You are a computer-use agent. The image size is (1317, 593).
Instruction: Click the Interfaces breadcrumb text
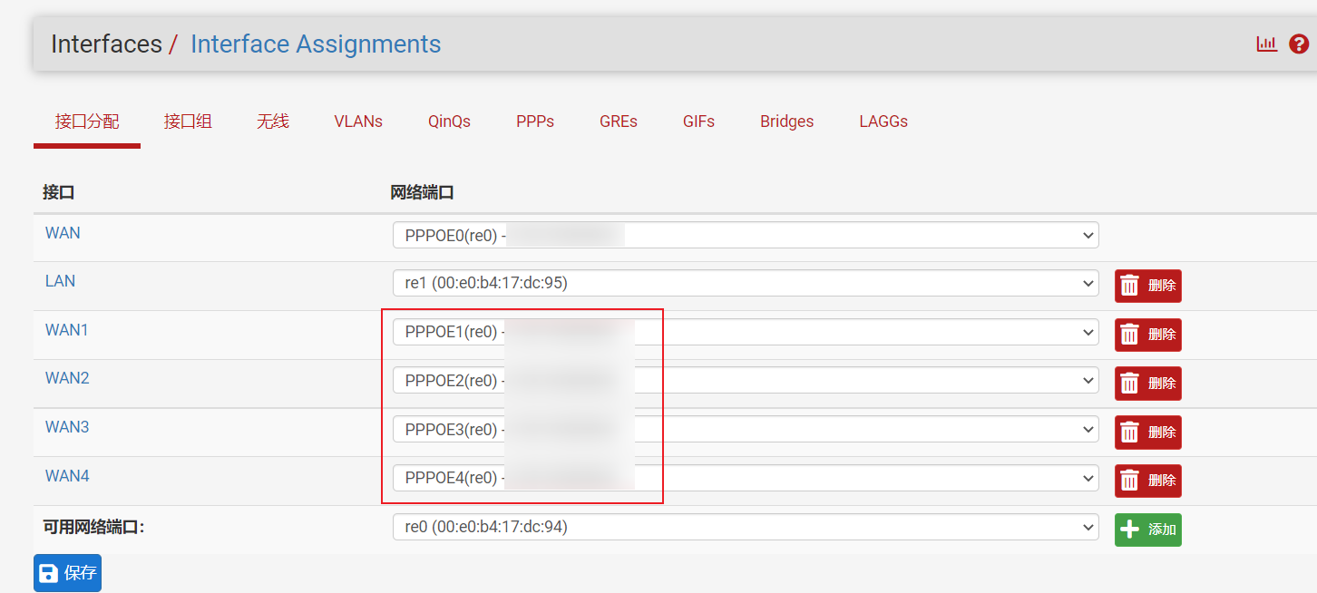click(x=106, y=44)
